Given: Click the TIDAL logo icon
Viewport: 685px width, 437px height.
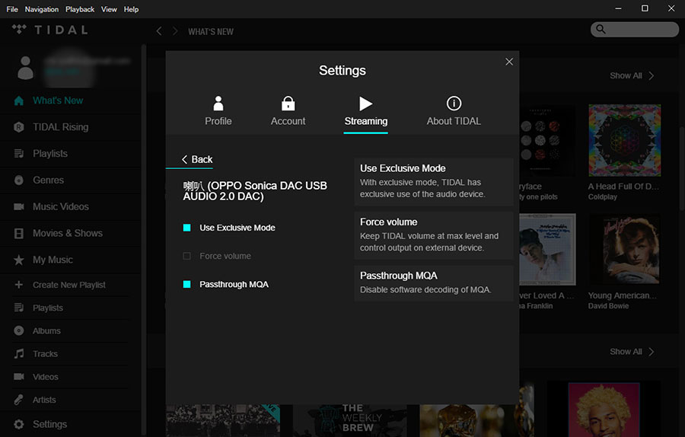Looking at the screenshot, I should tap(19, 29).
